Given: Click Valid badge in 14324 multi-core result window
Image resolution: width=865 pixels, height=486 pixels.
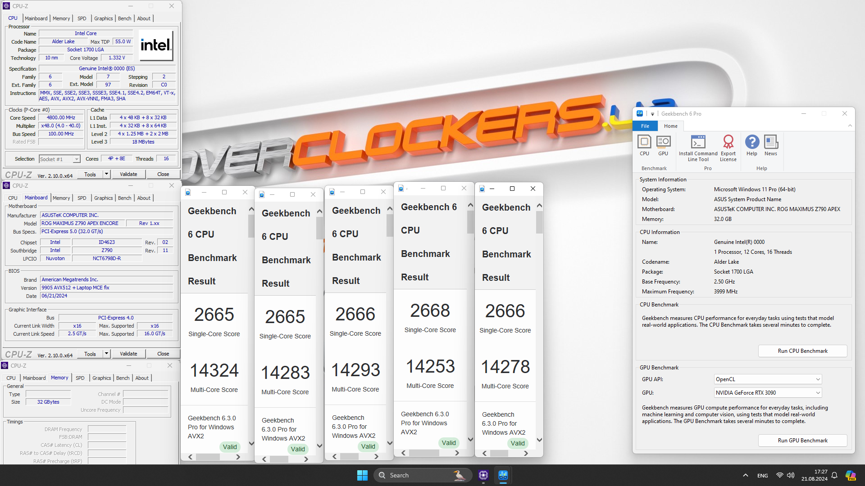Looking at the screenshot, I should coord(229,447).
